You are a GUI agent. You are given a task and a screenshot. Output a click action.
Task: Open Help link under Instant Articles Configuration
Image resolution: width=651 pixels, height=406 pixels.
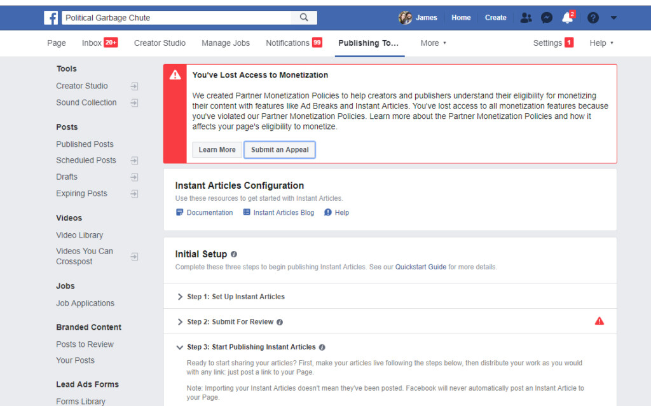pyautogui.click(x=341, y=213)
